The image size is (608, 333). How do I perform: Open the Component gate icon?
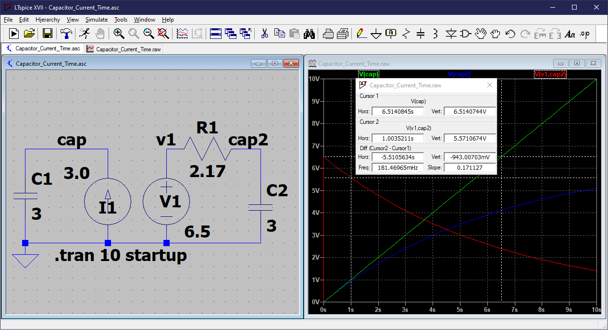tap(465, 34)
